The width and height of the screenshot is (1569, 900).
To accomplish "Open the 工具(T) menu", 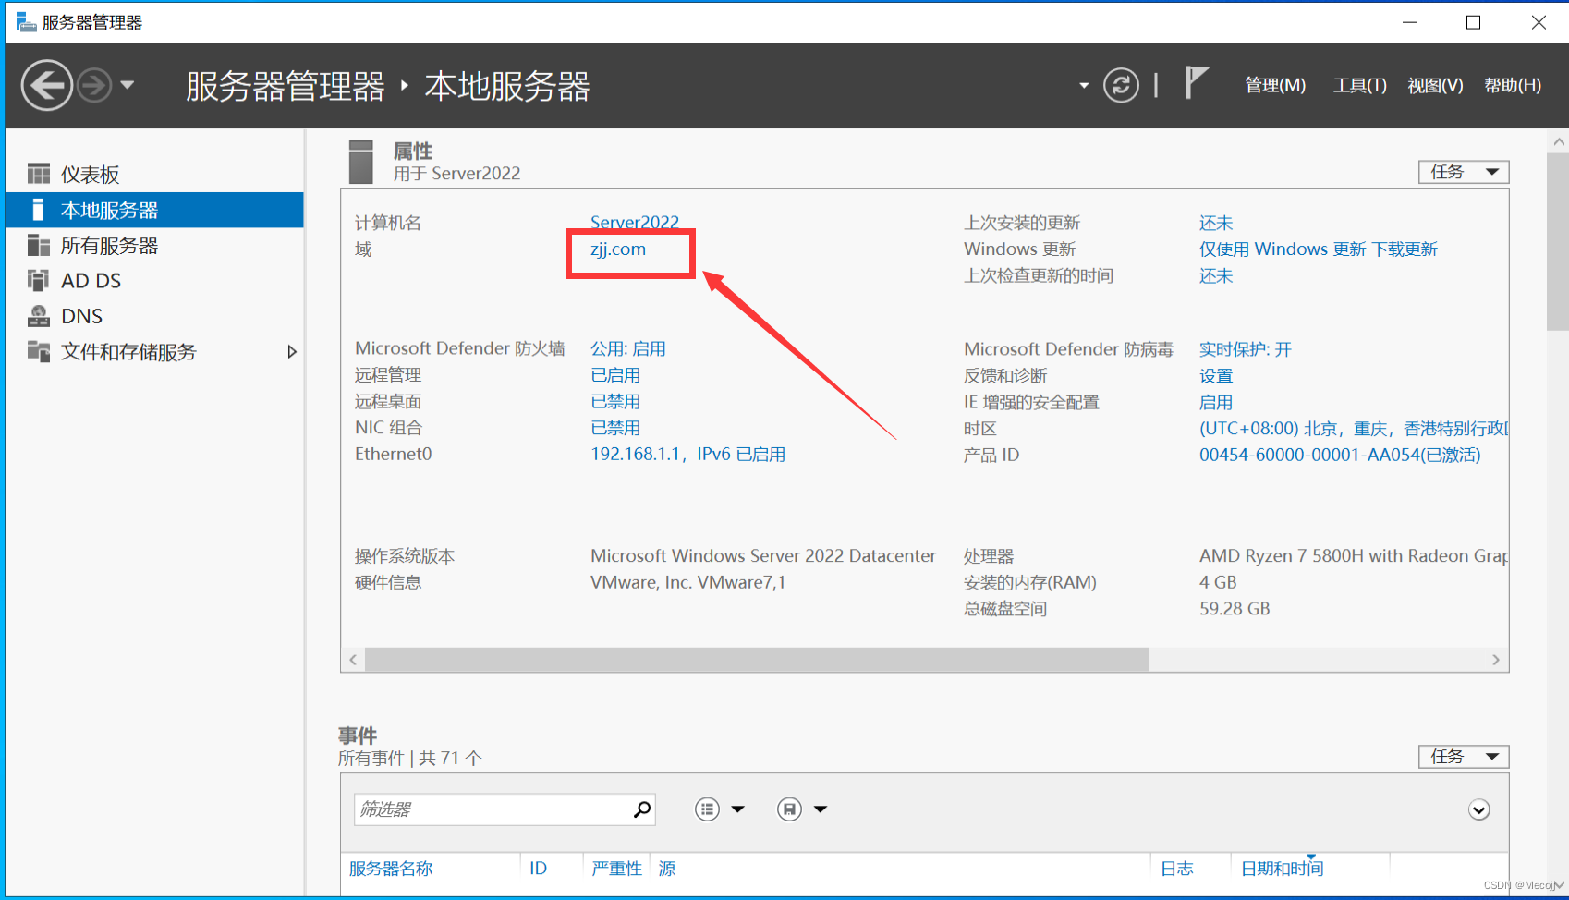I will click(1359, 86).
